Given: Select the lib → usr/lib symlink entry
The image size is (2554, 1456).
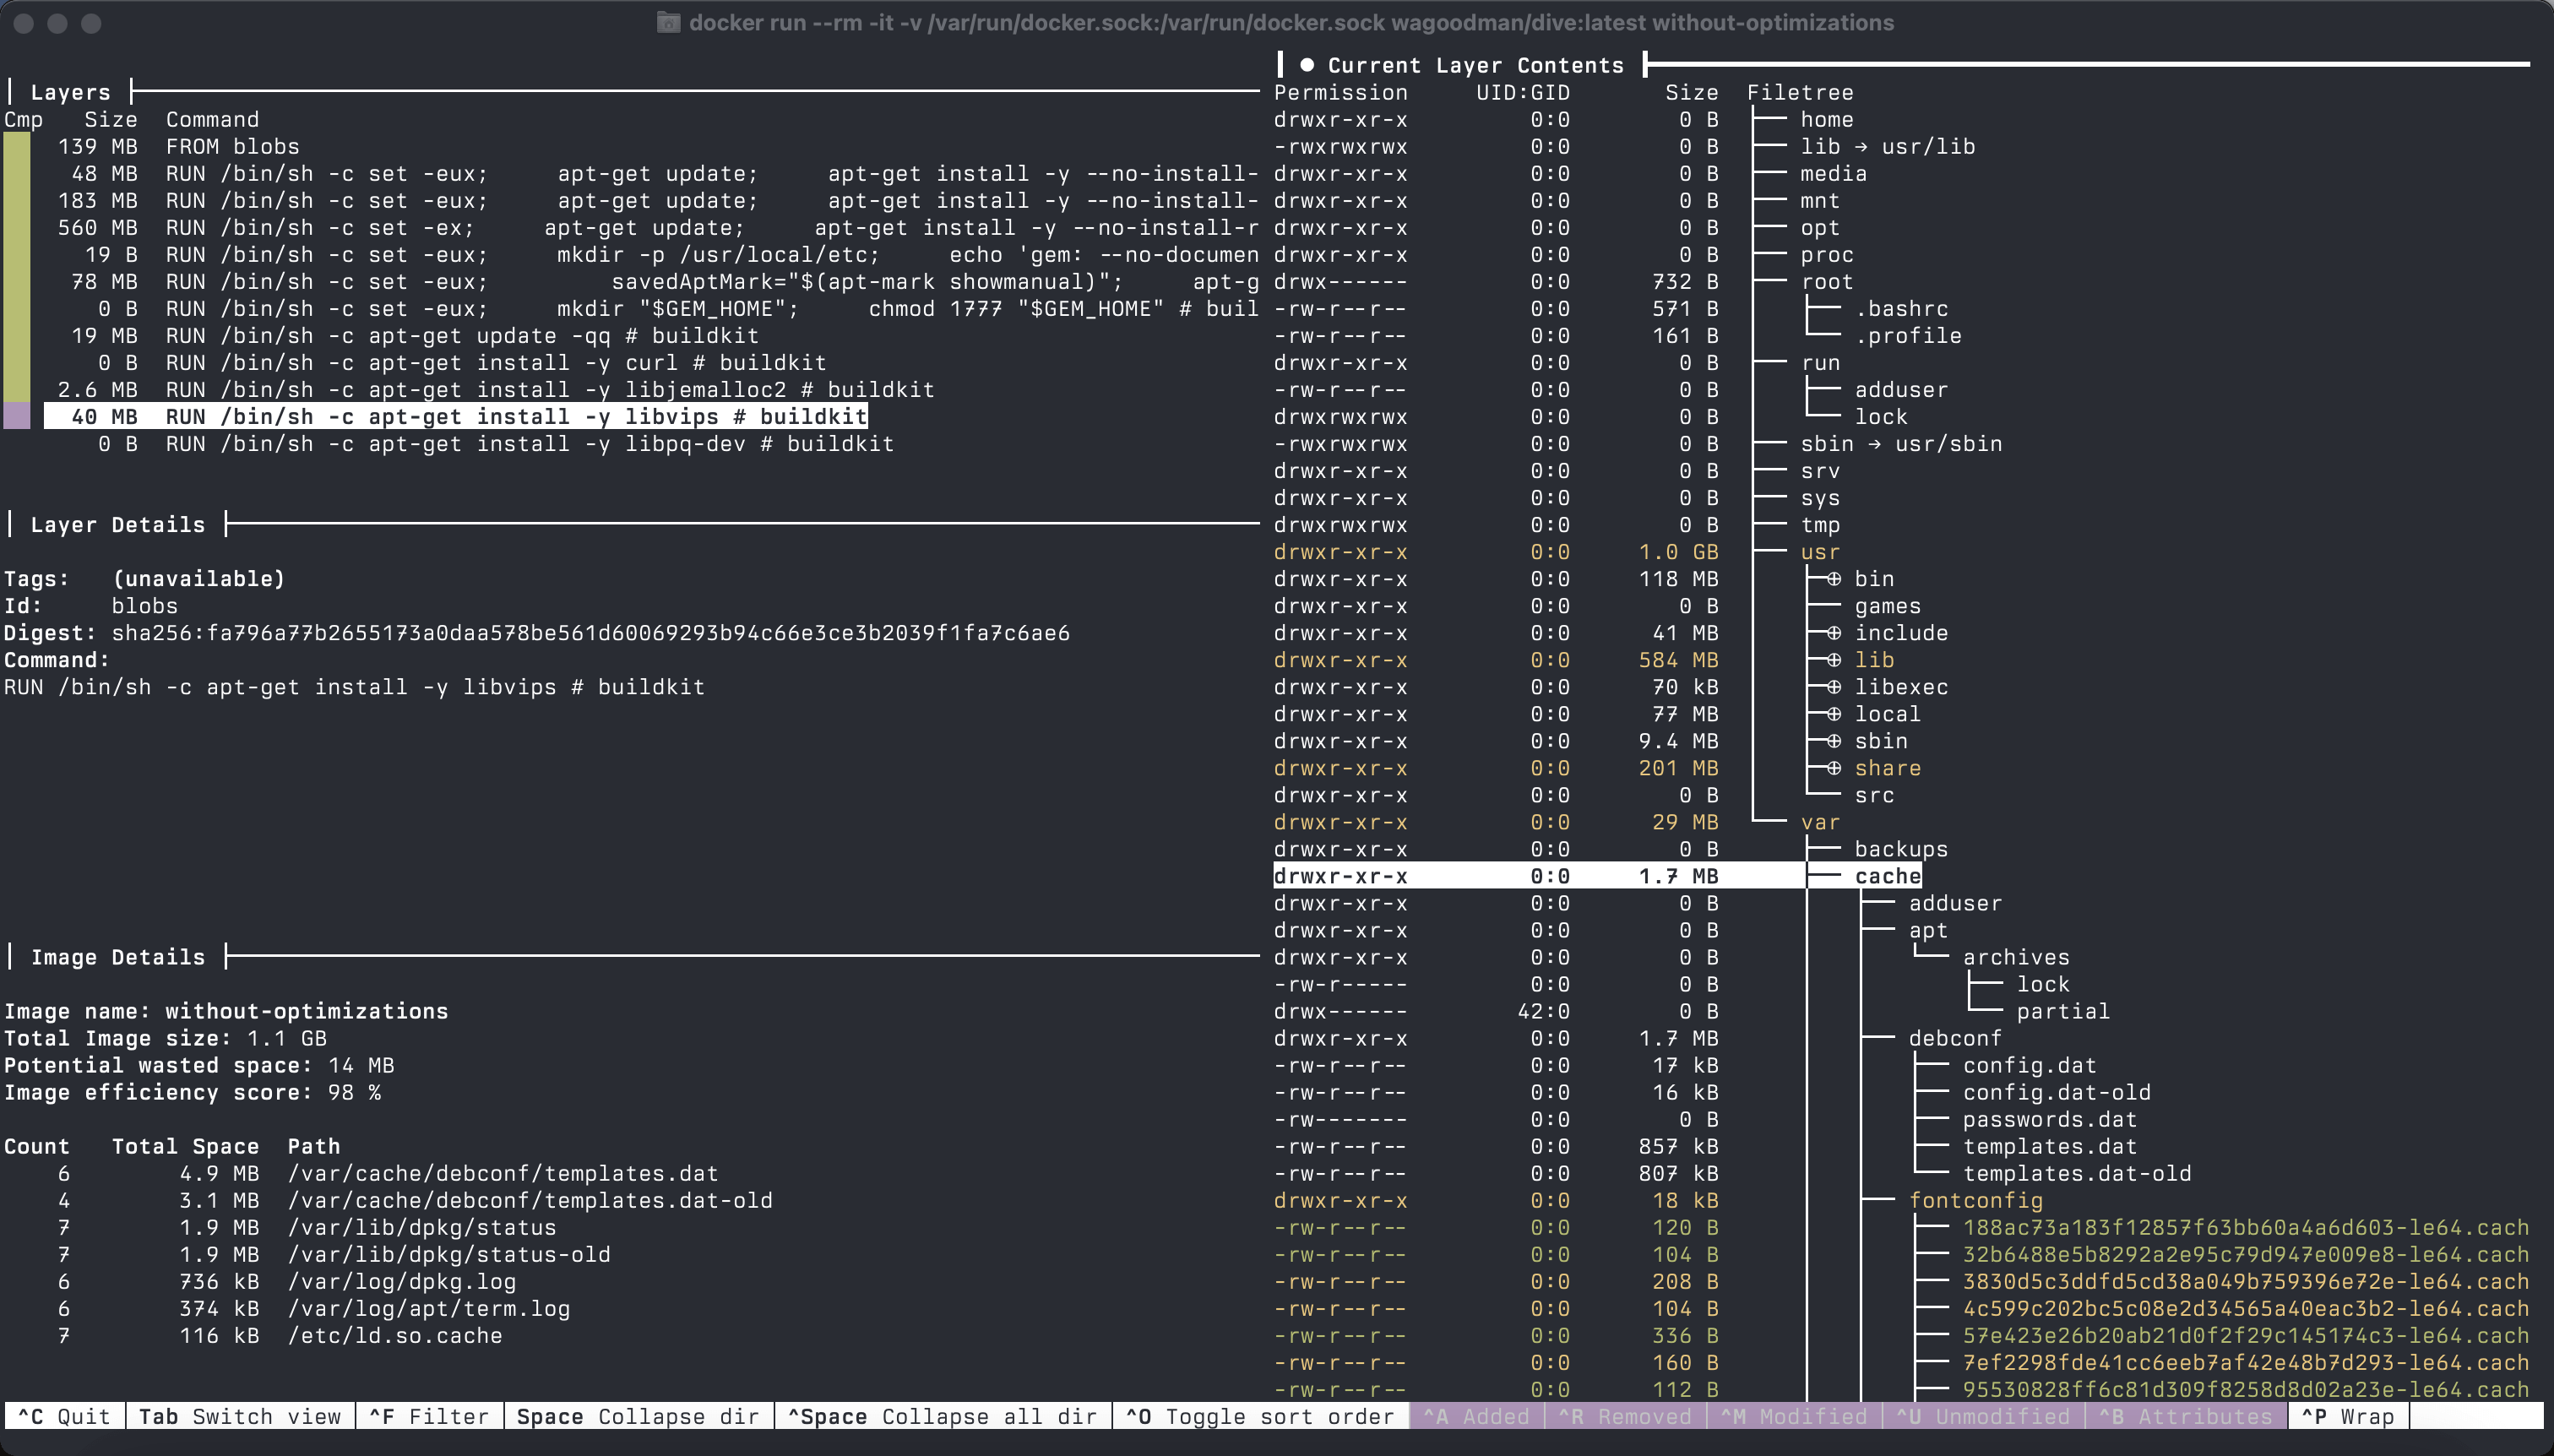Looking at the screenshot, I should (x=1887, y=146).
